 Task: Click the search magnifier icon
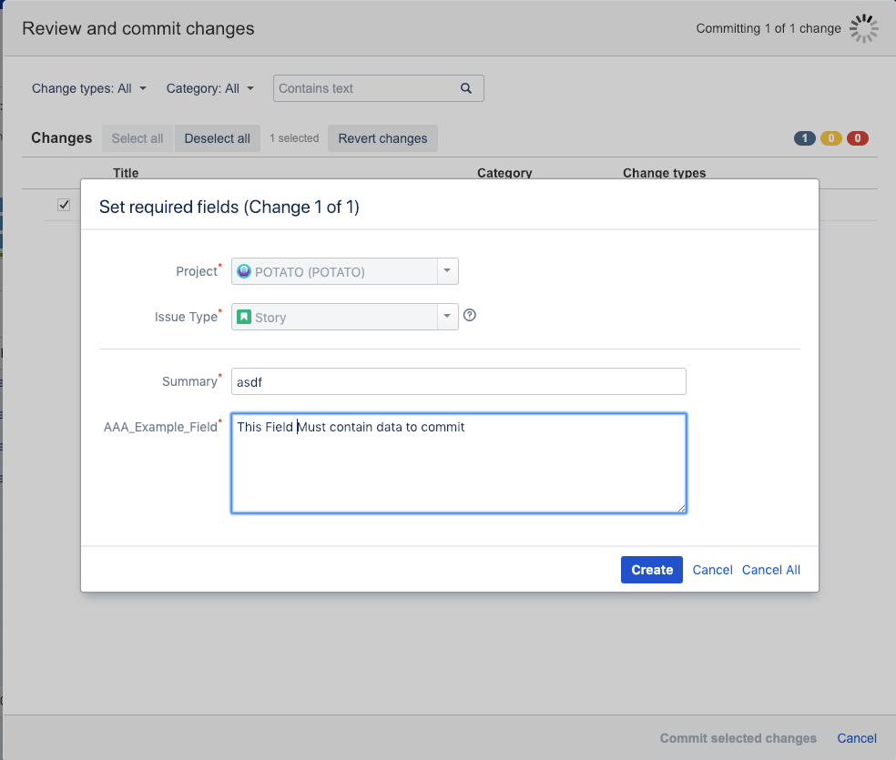[x=466, y=88]
